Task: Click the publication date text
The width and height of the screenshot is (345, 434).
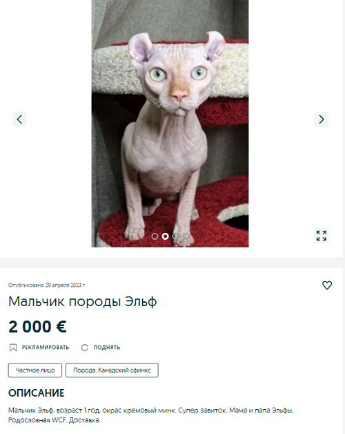Action: (47, 285)
